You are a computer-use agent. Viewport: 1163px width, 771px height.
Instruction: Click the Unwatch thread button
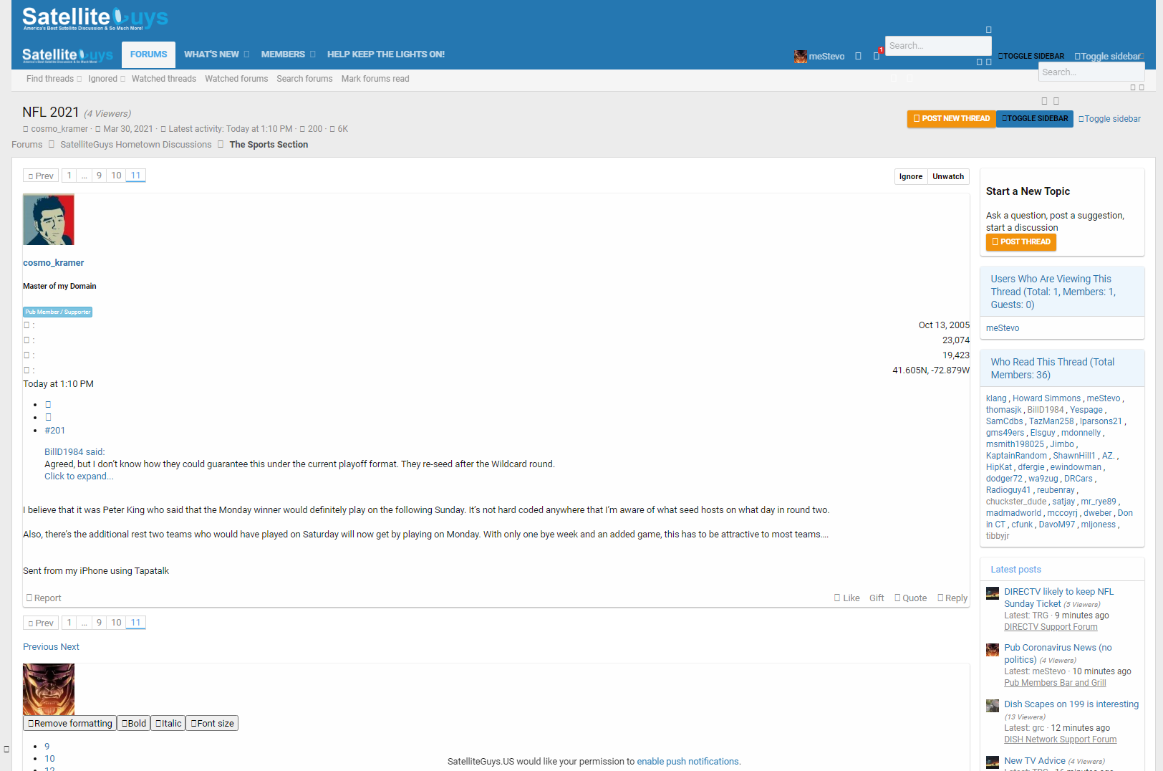(x=948, y=176)
